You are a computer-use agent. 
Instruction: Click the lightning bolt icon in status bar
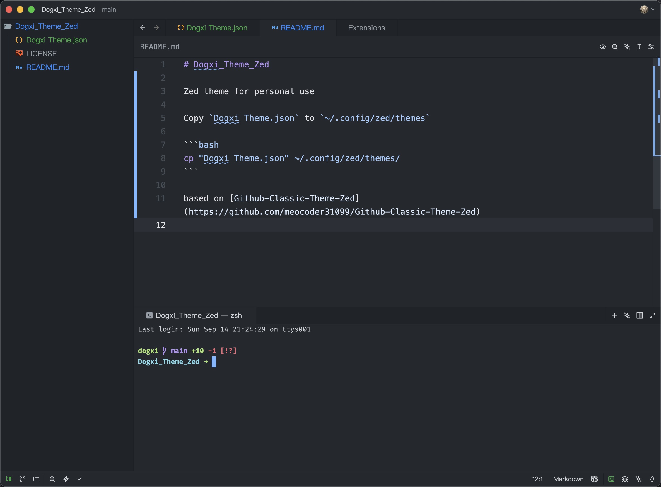(66, 479)
